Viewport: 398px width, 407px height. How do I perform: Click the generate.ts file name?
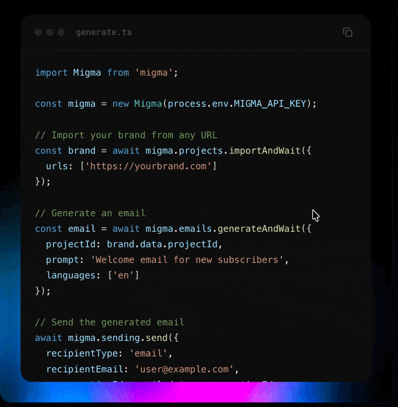pos(104,32)
